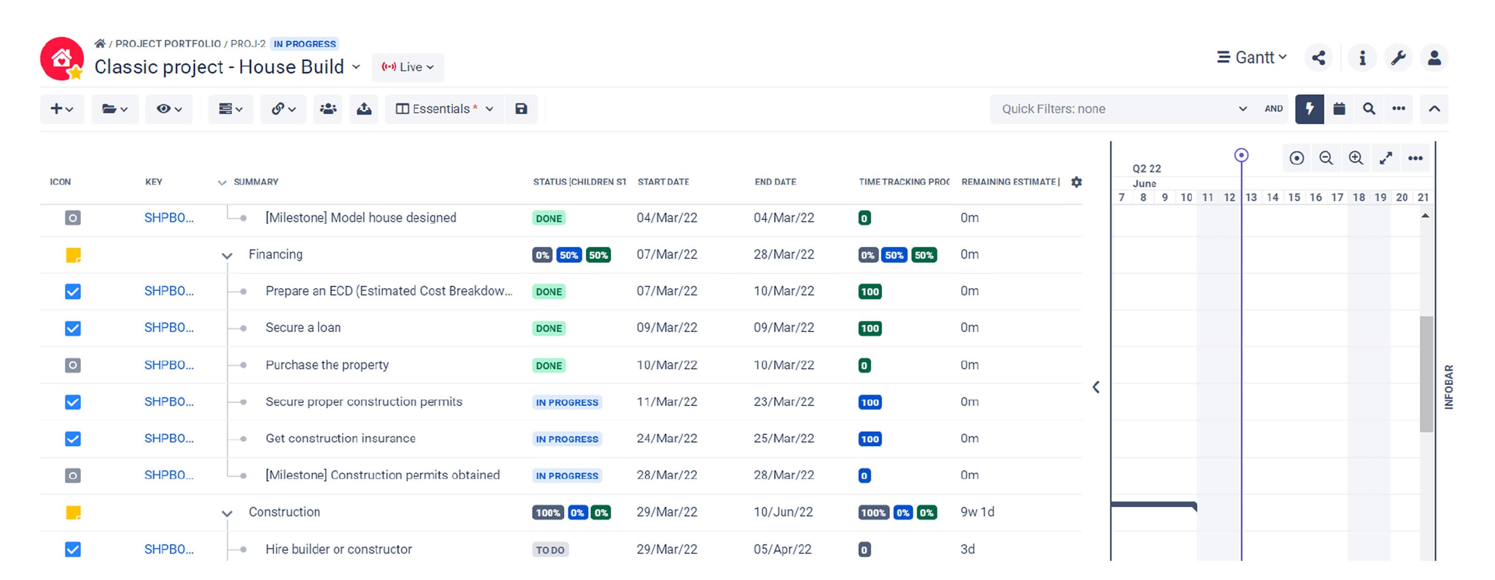Toggle checkbox for Secure proper construction permits
The width and height of the screenshot is (1495, 580).
72,402
